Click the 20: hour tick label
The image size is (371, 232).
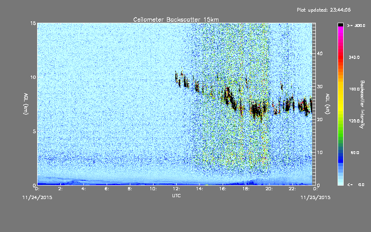[269, 189]
